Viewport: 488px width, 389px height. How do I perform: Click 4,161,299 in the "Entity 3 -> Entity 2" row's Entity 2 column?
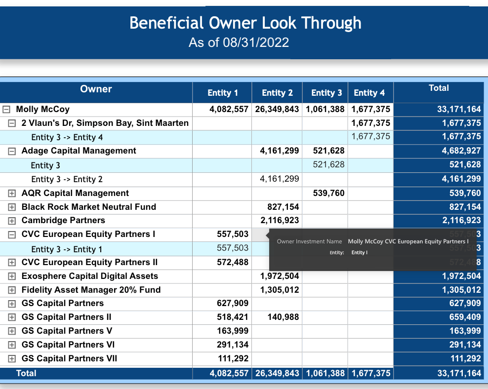(280, 179)
